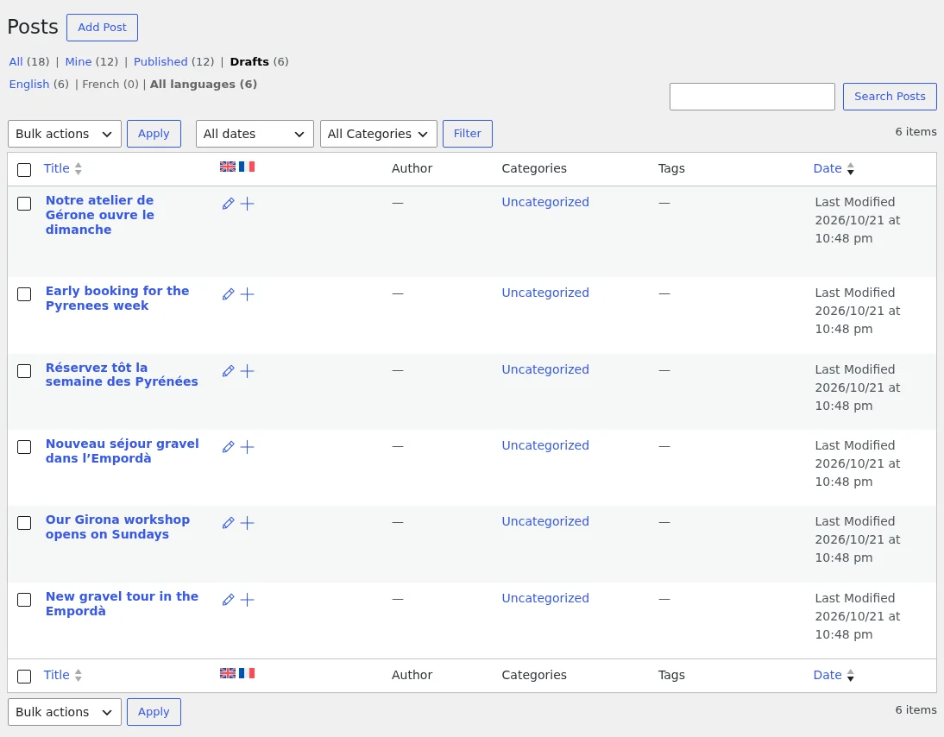This screenshot has width=944, height=737.
Task: Click plus icon for Nouveau séjour gravel post
Action: tap(247, 447)
